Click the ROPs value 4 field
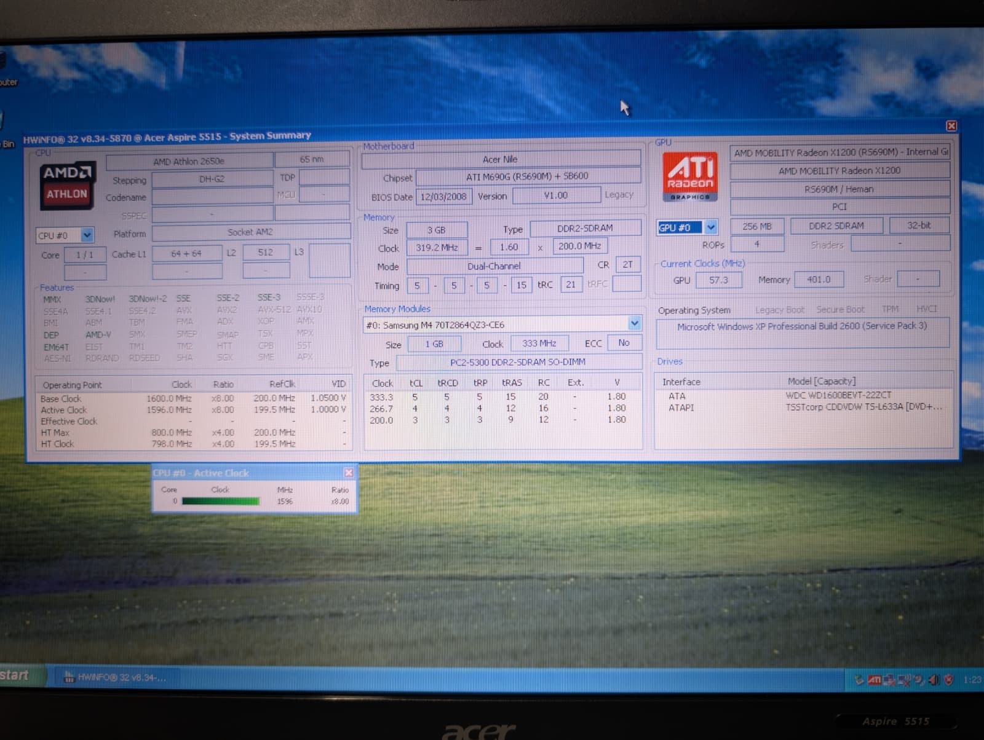This screenshot has height=740, width=984. pos(757,244)
